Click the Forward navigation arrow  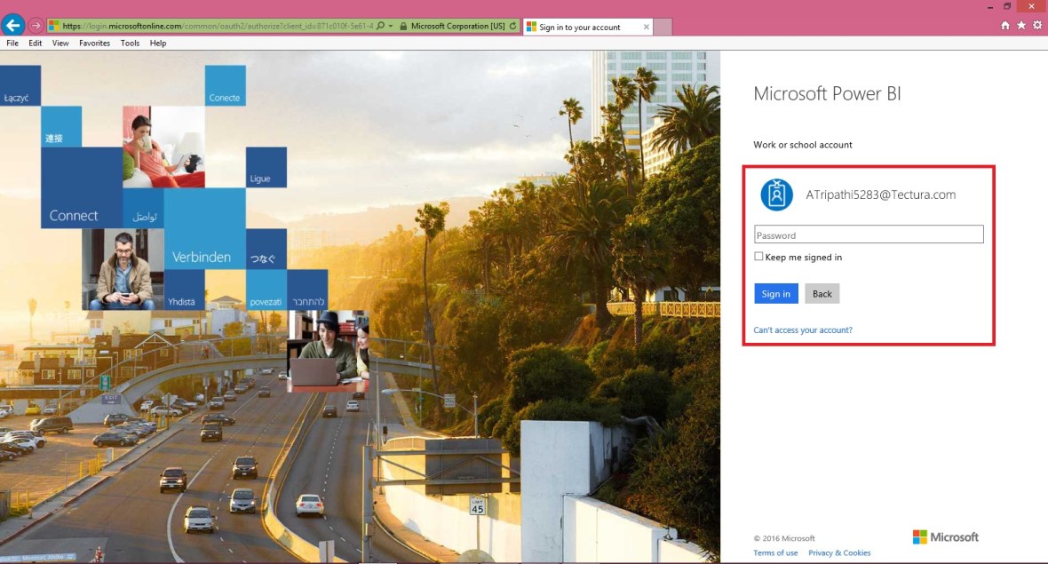click(x=34, y=25)
